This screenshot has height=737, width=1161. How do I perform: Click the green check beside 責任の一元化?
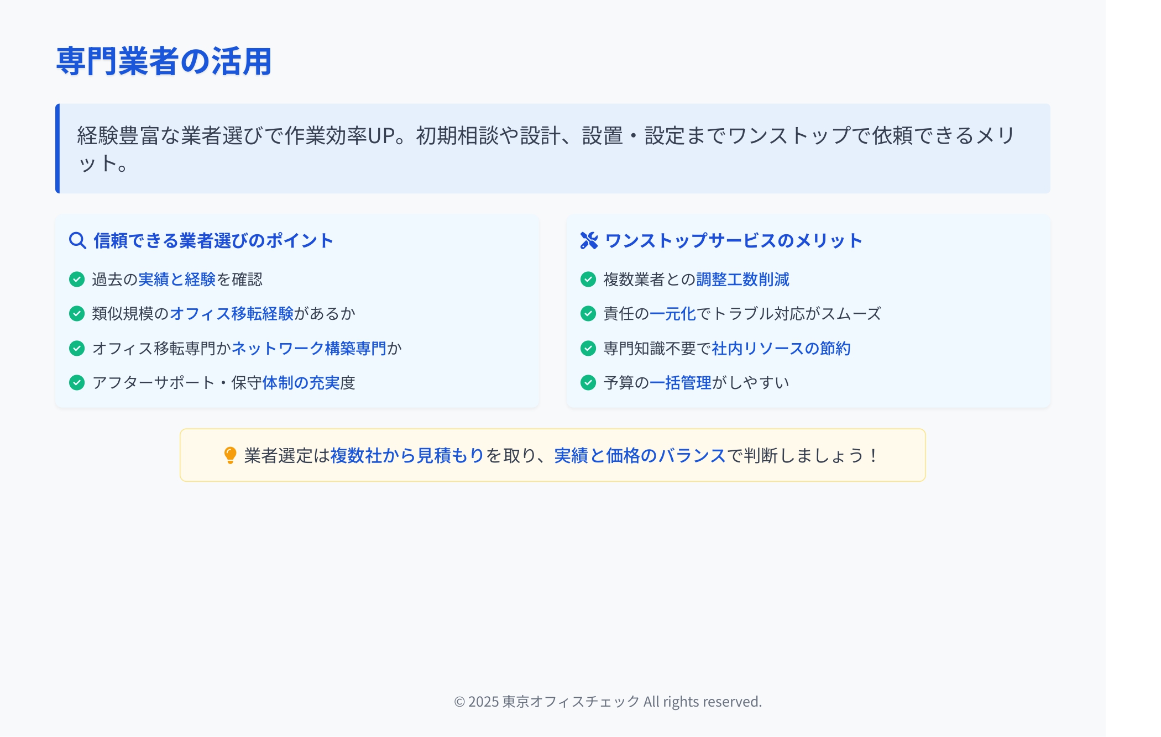(x=588, y=314)
